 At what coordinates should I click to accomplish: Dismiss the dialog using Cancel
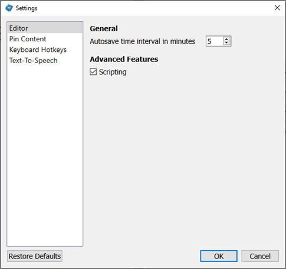tap(260, 256)
